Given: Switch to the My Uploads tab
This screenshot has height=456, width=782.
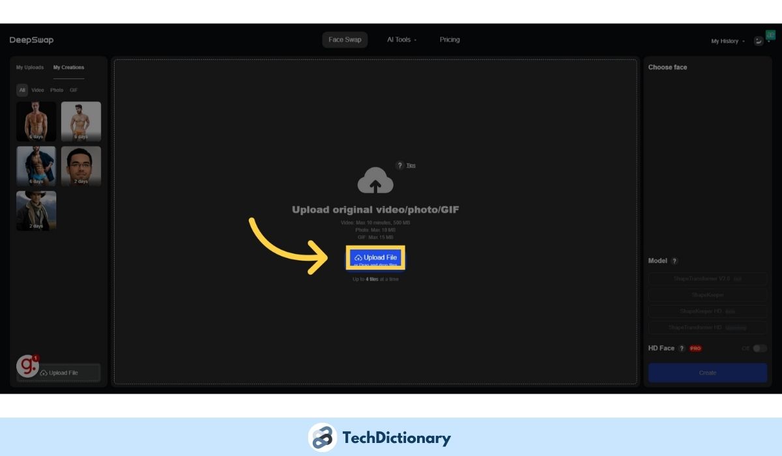Looking at the screenshot, I should [30, 67].
